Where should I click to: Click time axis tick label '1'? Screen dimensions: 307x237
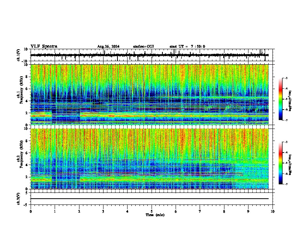coord(55,211)
